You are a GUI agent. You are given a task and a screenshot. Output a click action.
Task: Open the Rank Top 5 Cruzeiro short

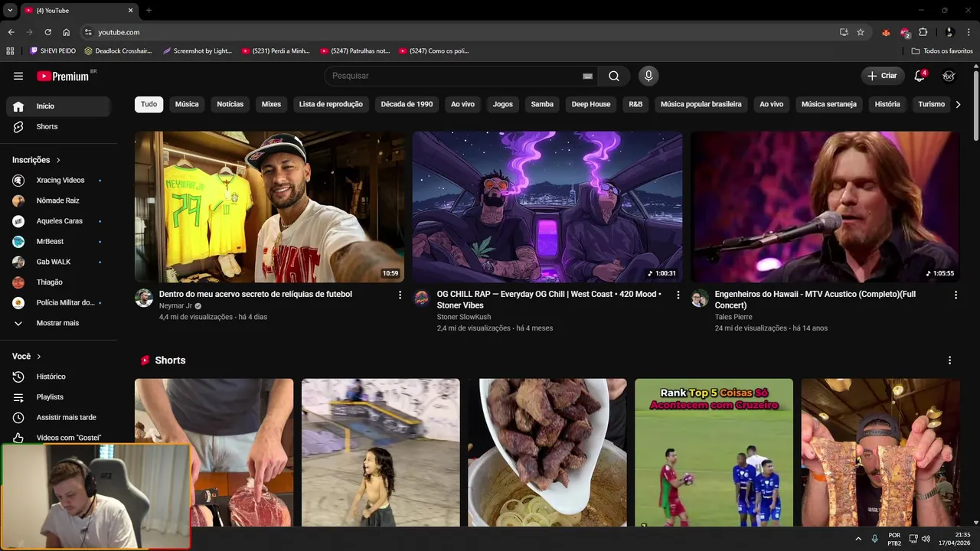[714, 452]
